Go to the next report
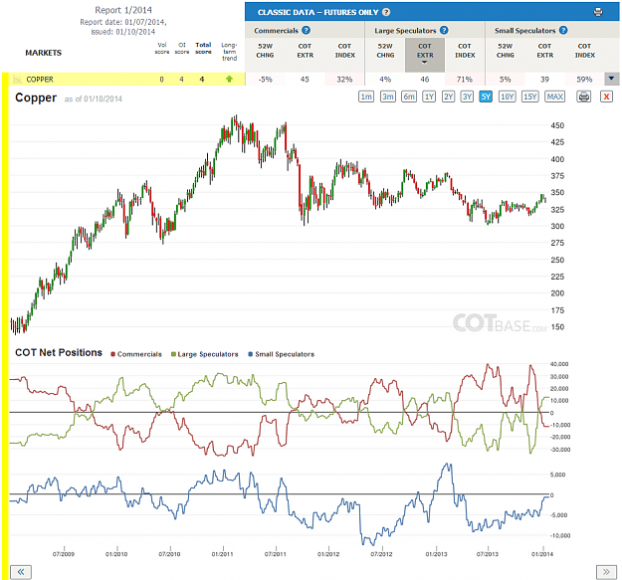 [x=606, y=572]
